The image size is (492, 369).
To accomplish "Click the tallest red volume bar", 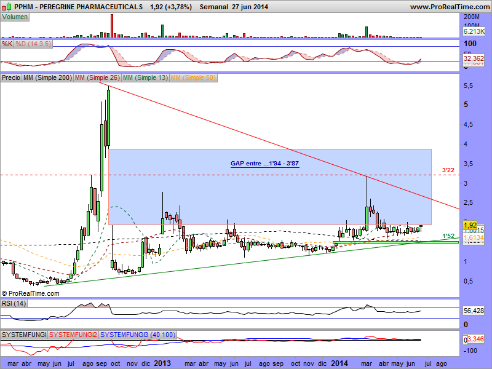I will (x=112, y=26).
